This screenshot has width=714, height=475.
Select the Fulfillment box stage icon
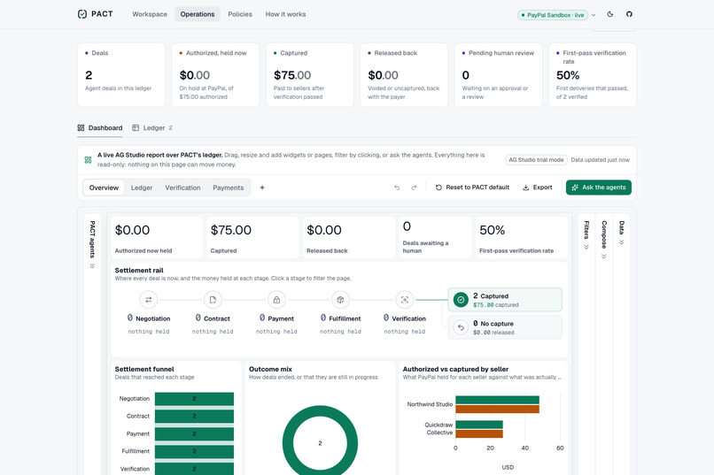(x=340, y=300)
